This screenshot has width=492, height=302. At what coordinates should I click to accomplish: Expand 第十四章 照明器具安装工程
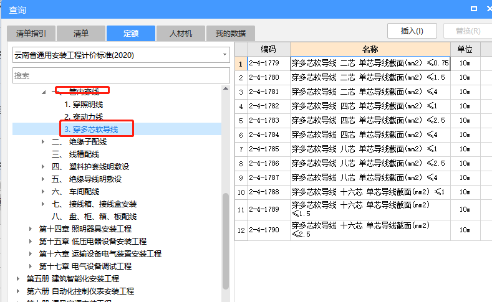pyautogui.click(x=31, y=229)
